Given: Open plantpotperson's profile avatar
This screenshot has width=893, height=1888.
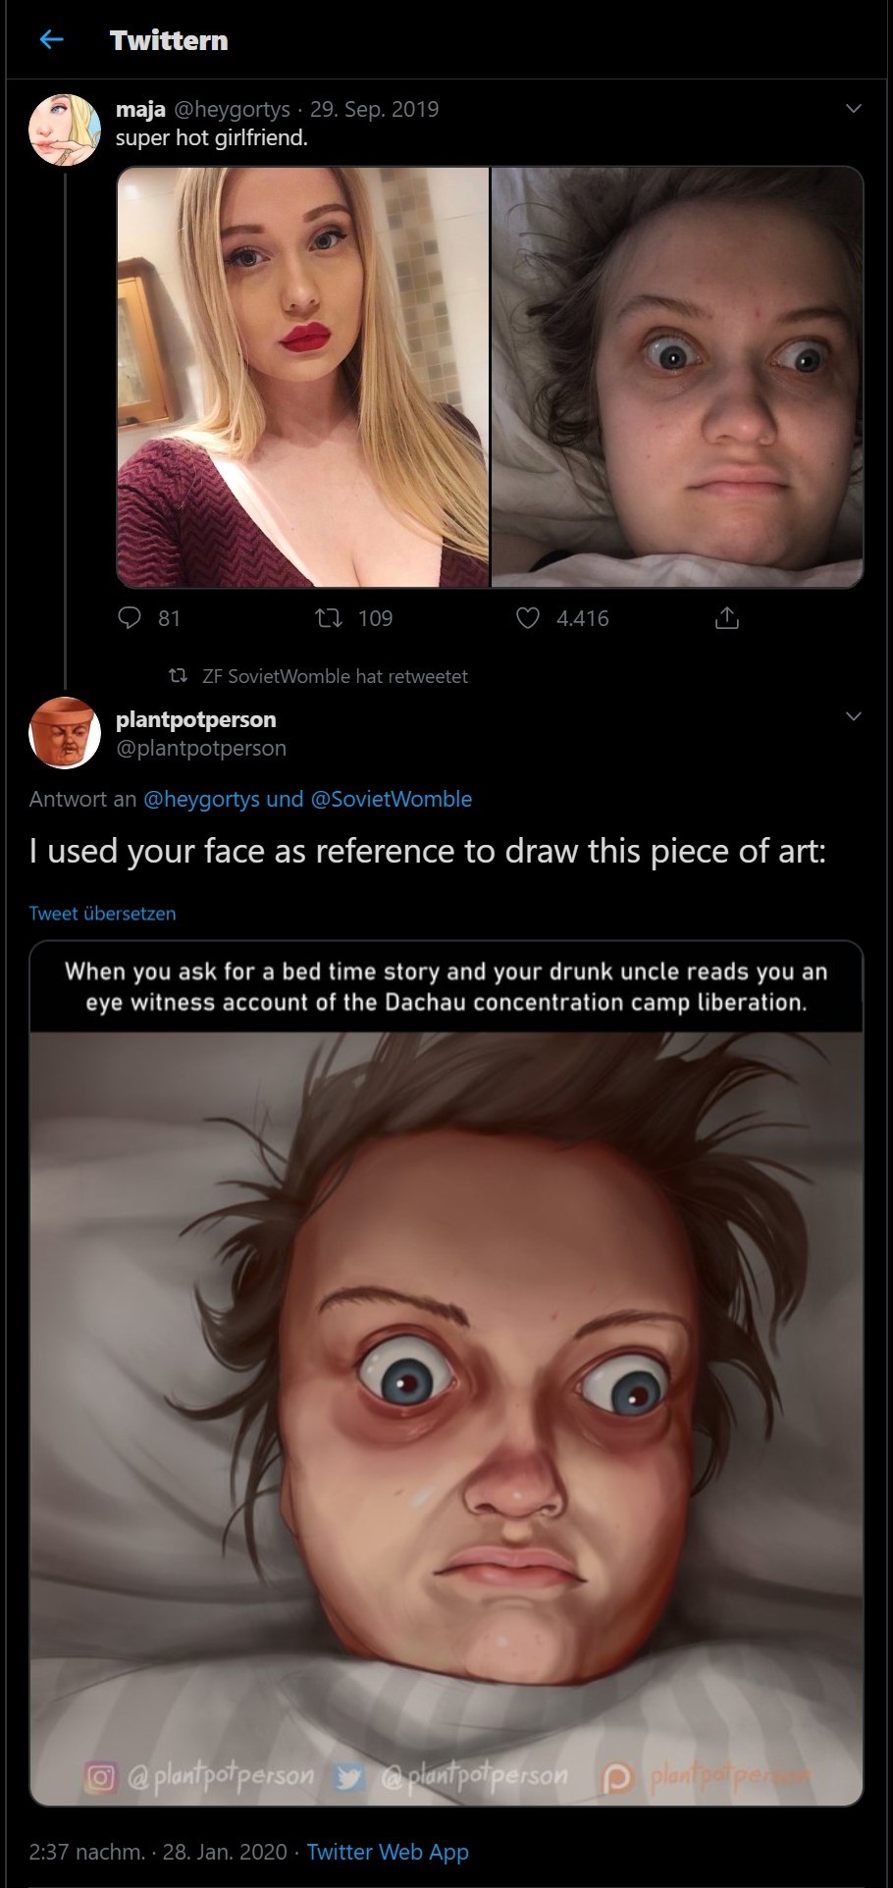Looking at the screenshot, I should [65, 733].
